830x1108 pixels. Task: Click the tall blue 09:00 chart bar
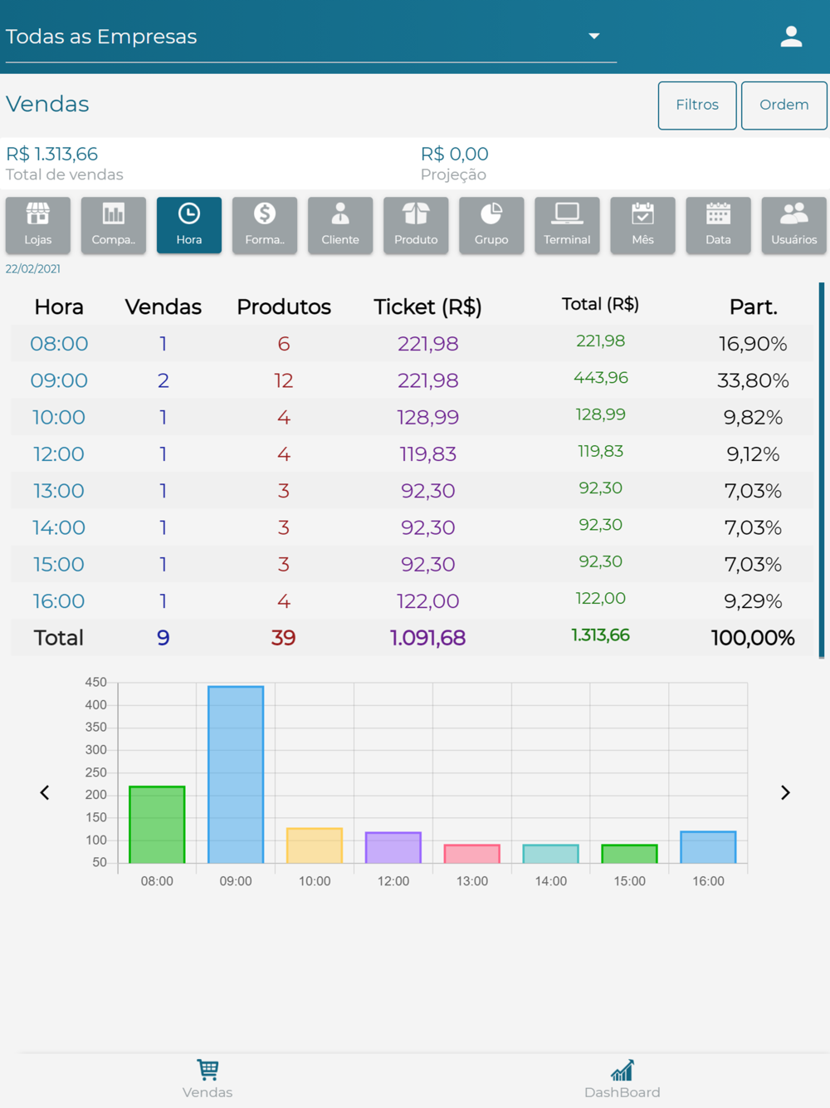tap(236, 775)
